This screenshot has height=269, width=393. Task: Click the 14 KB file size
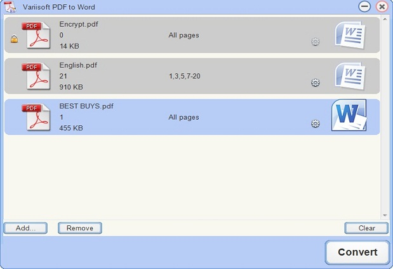[x=69, y=46]
